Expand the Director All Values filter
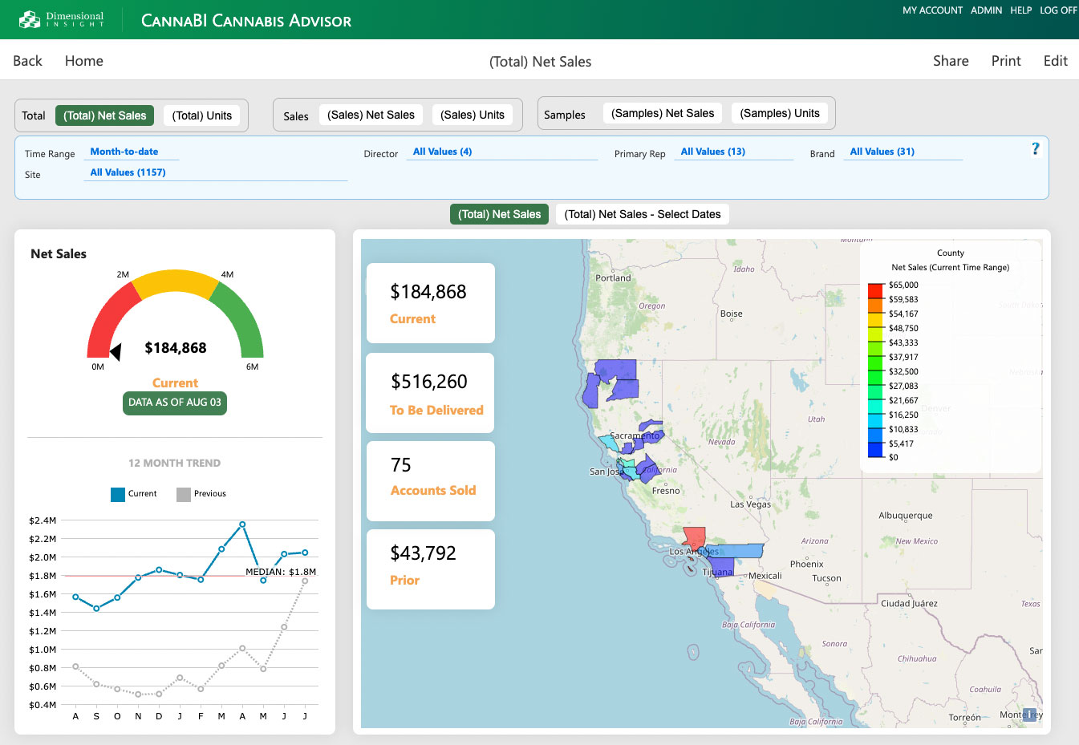 [442, 152]
